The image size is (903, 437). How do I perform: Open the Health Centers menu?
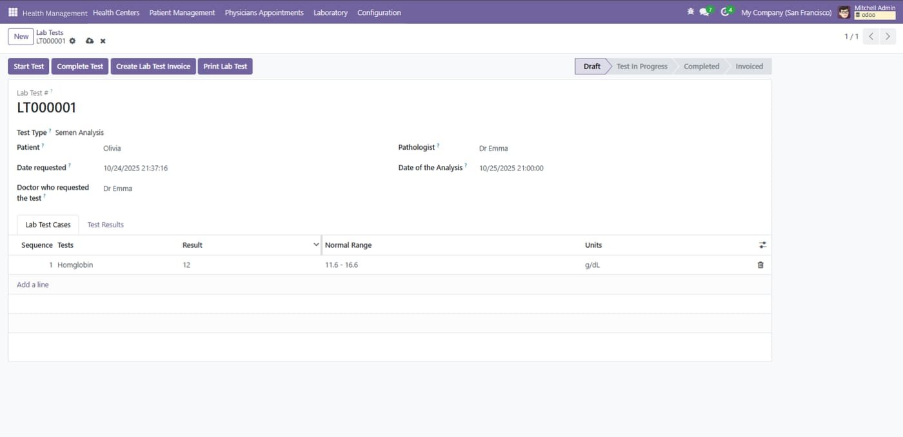[x=116, y=12]
